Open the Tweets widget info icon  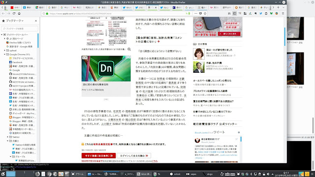(x=239, y=132)
